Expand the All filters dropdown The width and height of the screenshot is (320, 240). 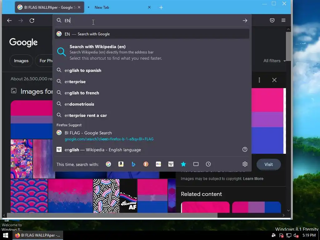pyautogui.click(x=274, y=61)
